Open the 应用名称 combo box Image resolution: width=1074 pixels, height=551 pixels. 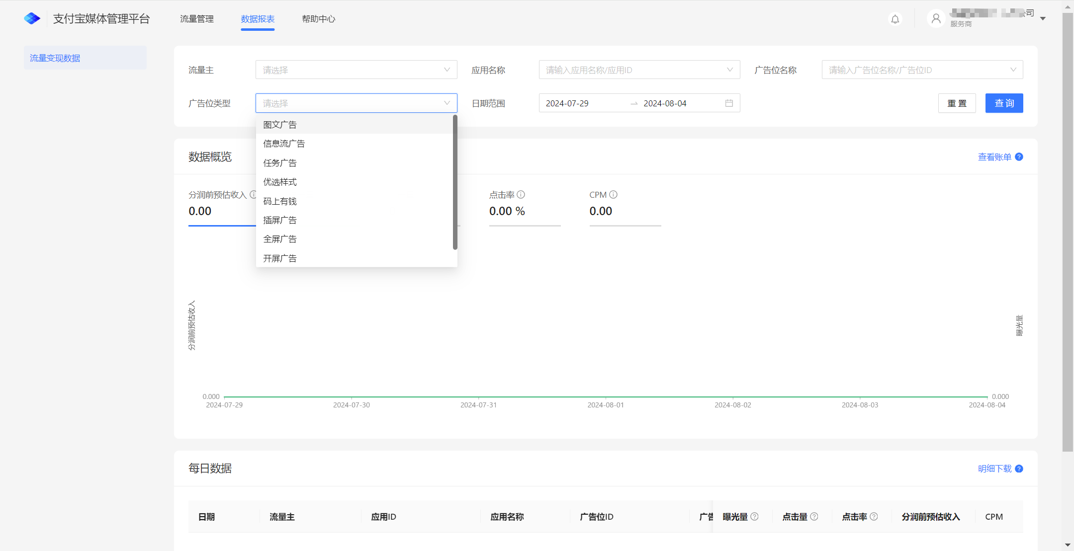click(639, 70)
